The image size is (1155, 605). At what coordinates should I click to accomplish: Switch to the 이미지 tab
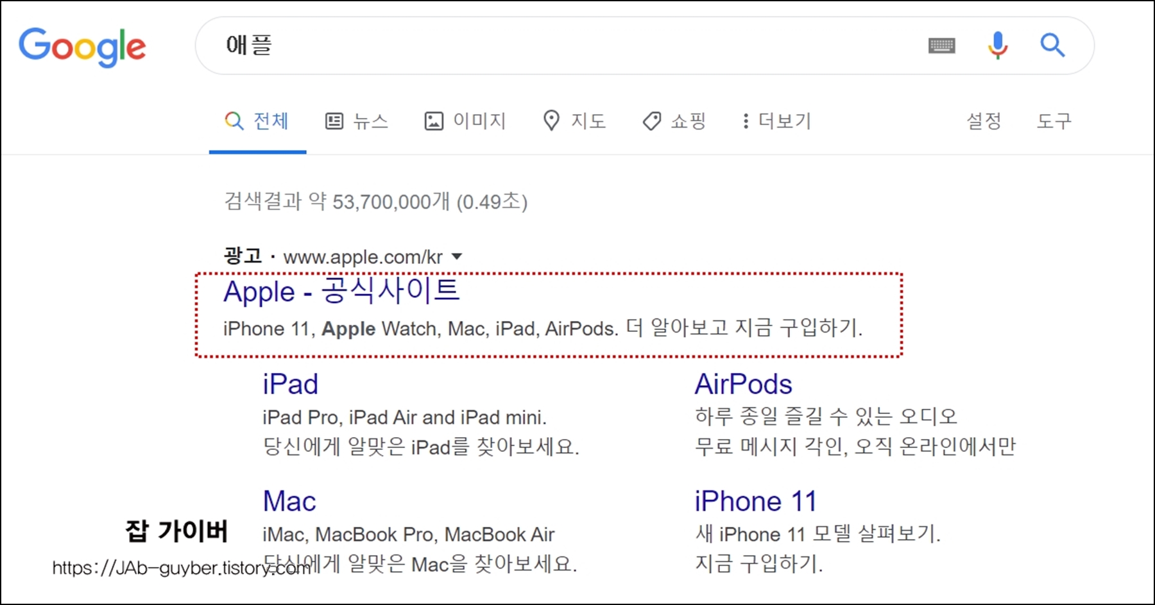click(x=465, y=120)
